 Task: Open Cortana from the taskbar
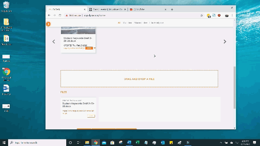coord(70,142)
